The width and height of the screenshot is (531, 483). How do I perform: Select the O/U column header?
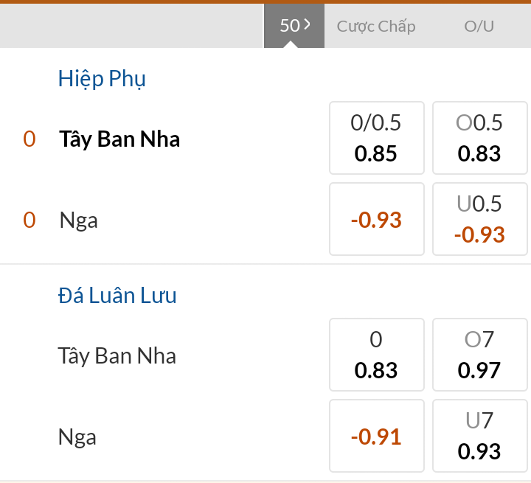click(x=479, y=27)
